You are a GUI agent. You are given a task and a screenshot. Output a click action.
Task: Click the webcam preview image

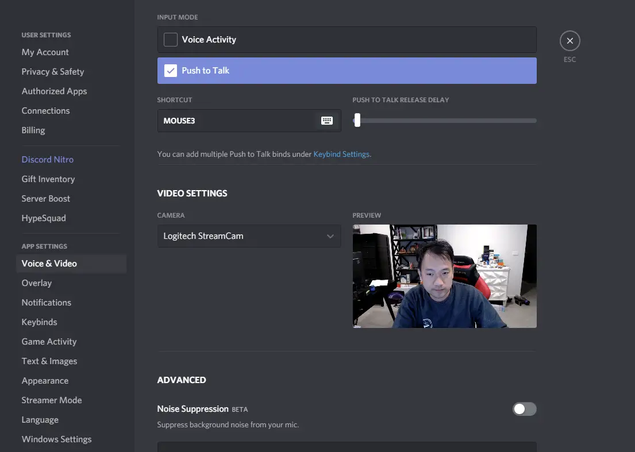coord(445,276)
